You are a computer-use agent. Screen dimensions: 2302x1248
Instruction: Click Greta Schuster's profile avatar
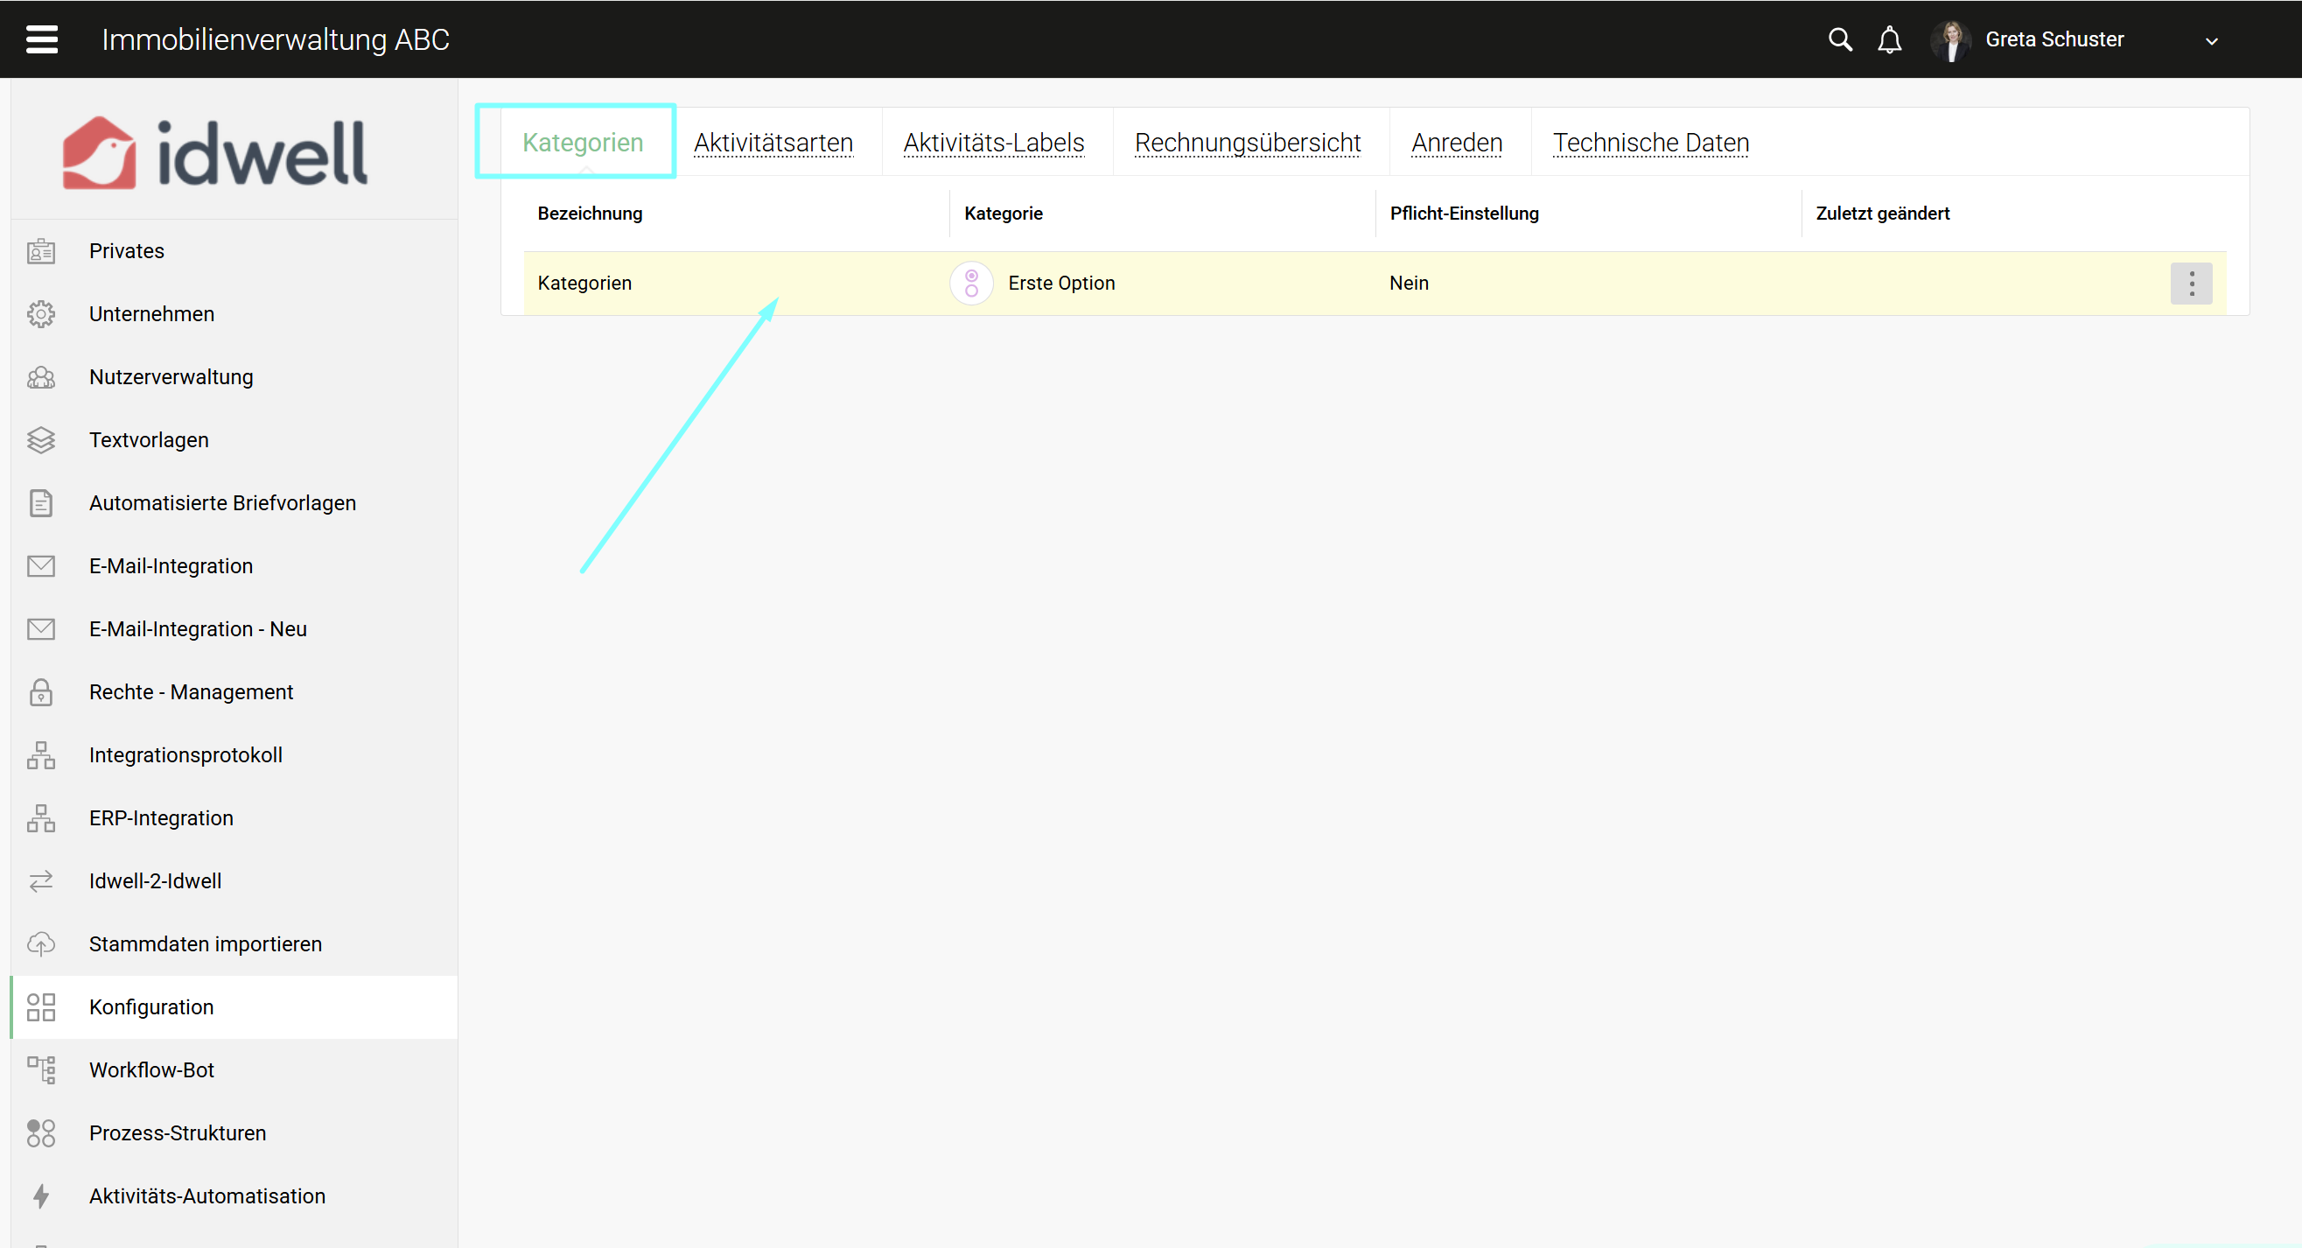1951,40
